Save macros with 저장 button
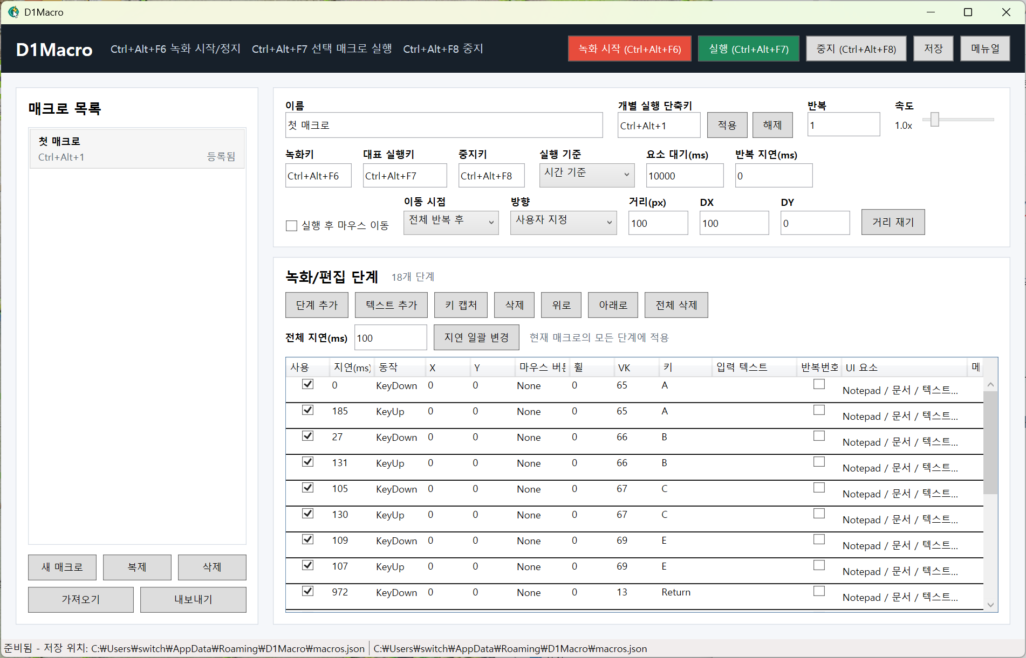Image resolution: width=1026 pixels, height=658 pixels. [933, 49]
